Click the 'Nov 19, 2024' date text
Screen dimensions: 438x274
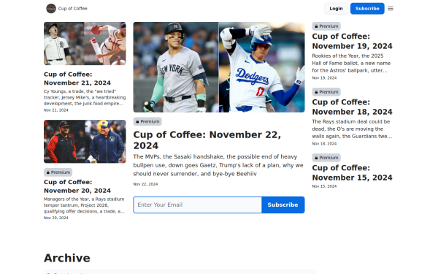[x=324, y=77]
